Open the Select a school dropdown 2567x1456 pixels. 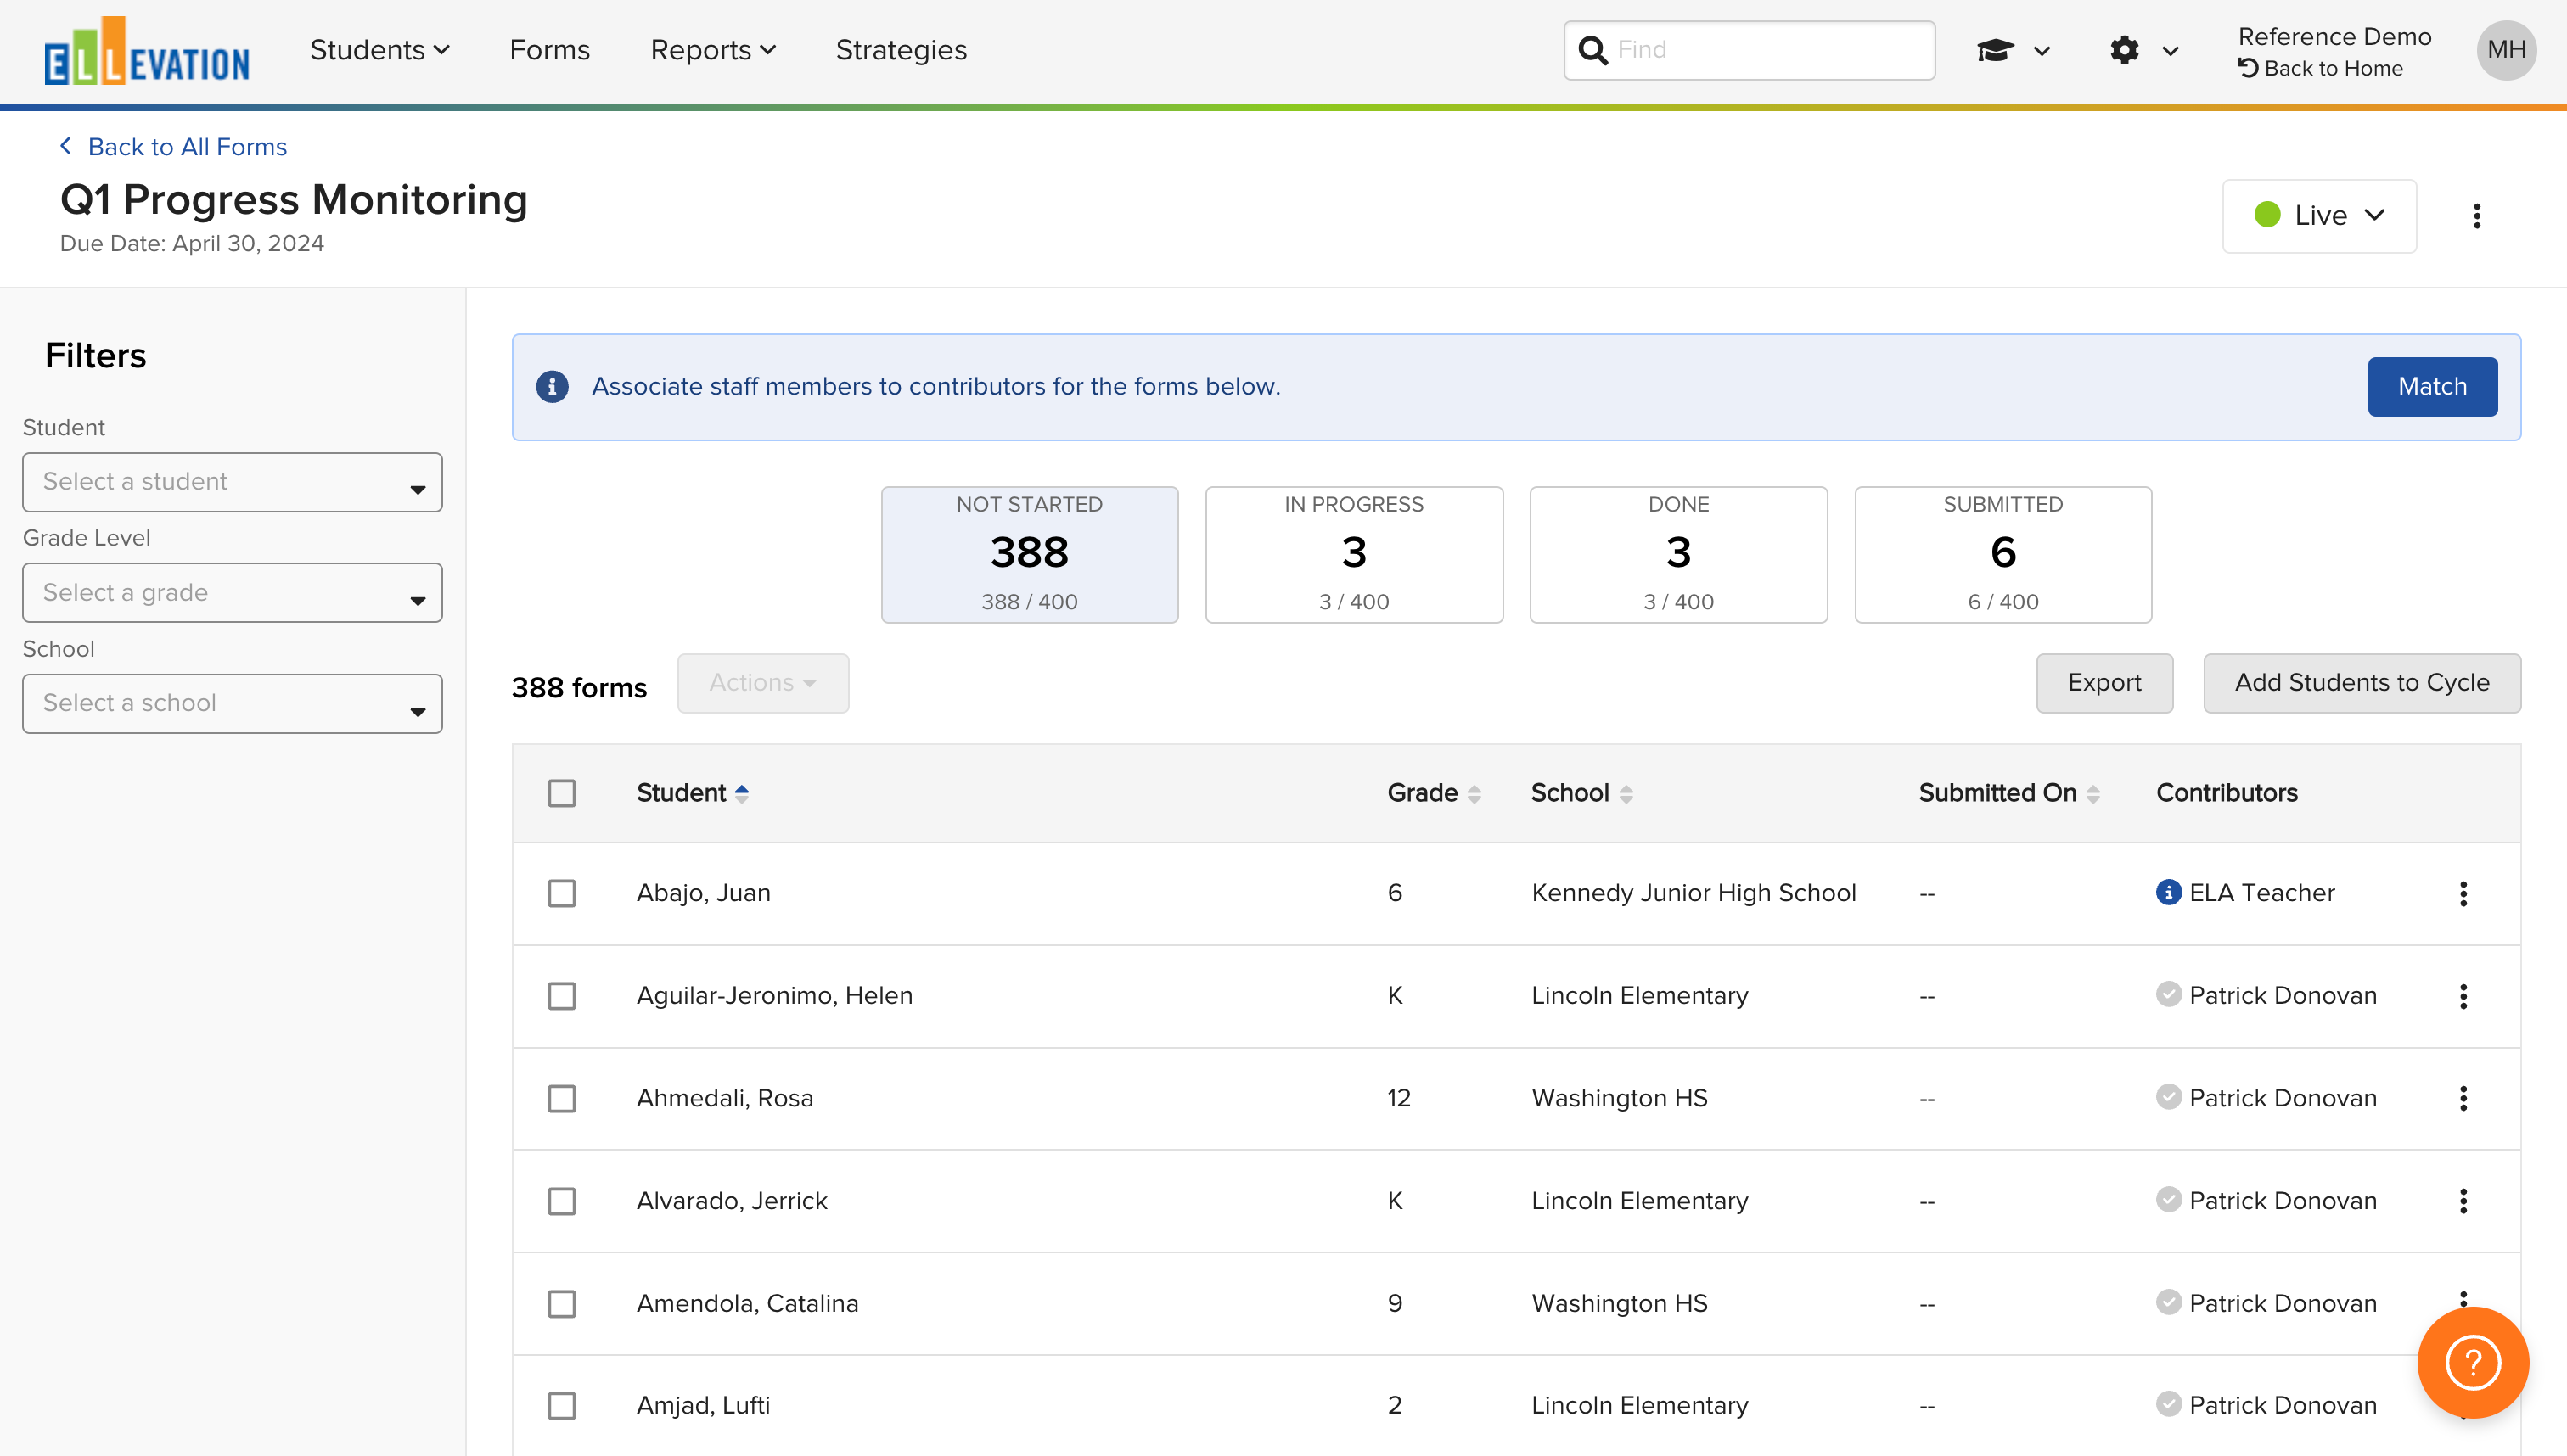tap(232, 704)
